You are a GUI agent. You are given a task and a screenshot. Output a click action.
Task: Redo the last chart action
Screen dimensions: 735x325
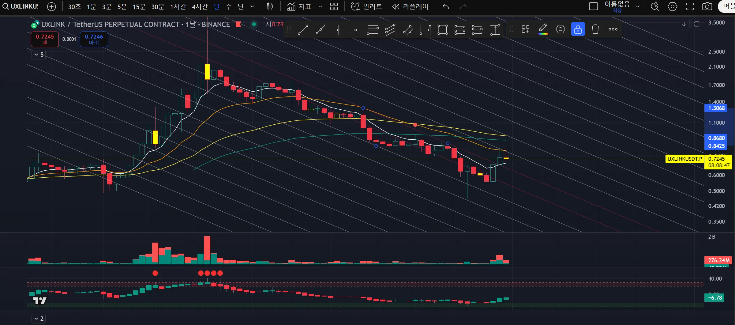point(463,6)
